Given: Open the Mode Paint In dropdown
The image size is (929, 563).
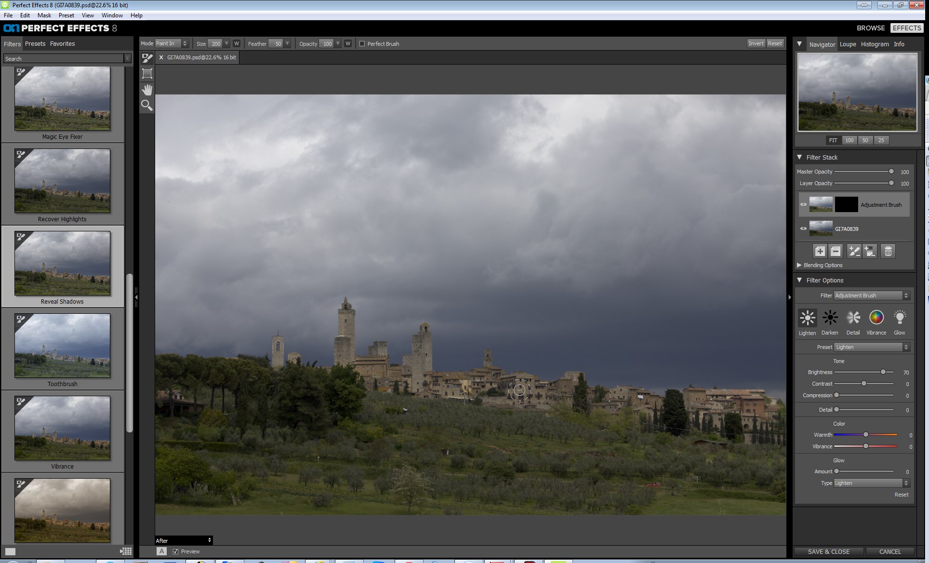Looking at the screenshot, I should click(172, 43).
